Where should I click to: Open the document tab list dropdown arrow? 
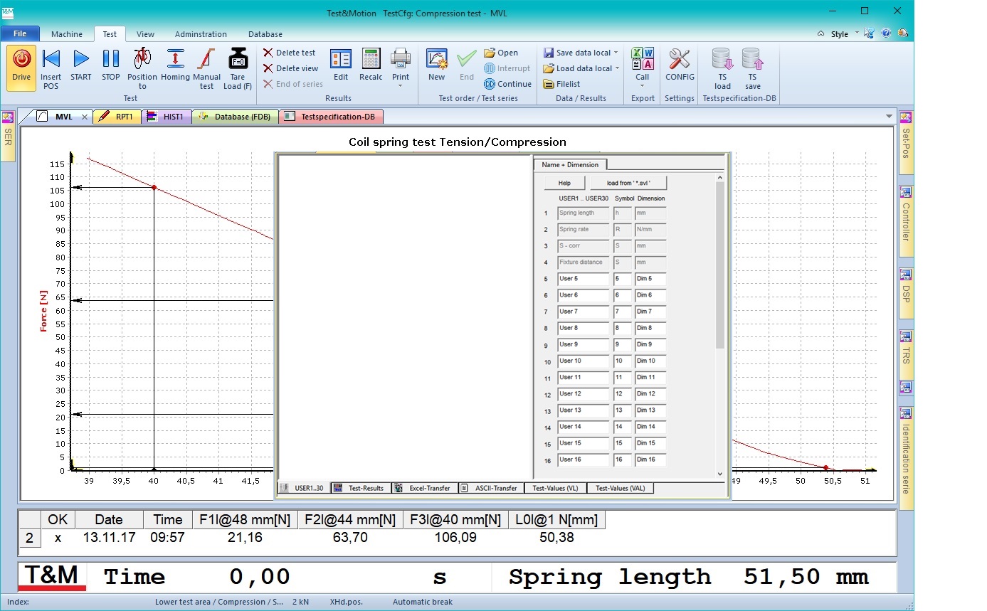(889, 117)
